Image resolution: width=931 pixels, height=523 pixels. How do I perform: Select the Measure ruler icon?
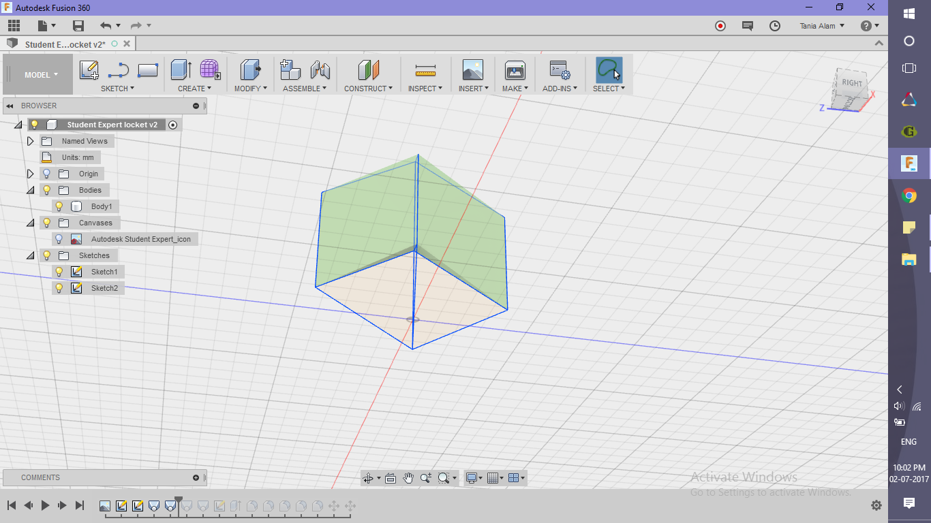click(x=425, y=69)
